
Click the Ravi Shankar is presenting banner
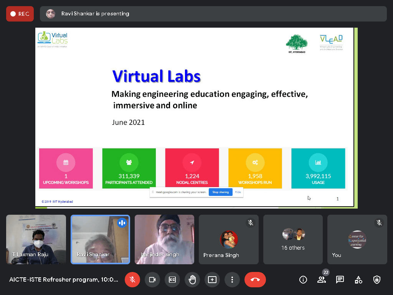(213, 14)
